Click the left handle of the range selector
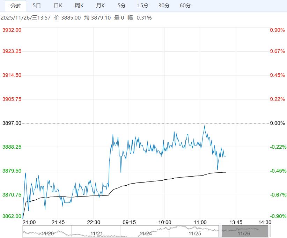 click(x=220, y=231)
